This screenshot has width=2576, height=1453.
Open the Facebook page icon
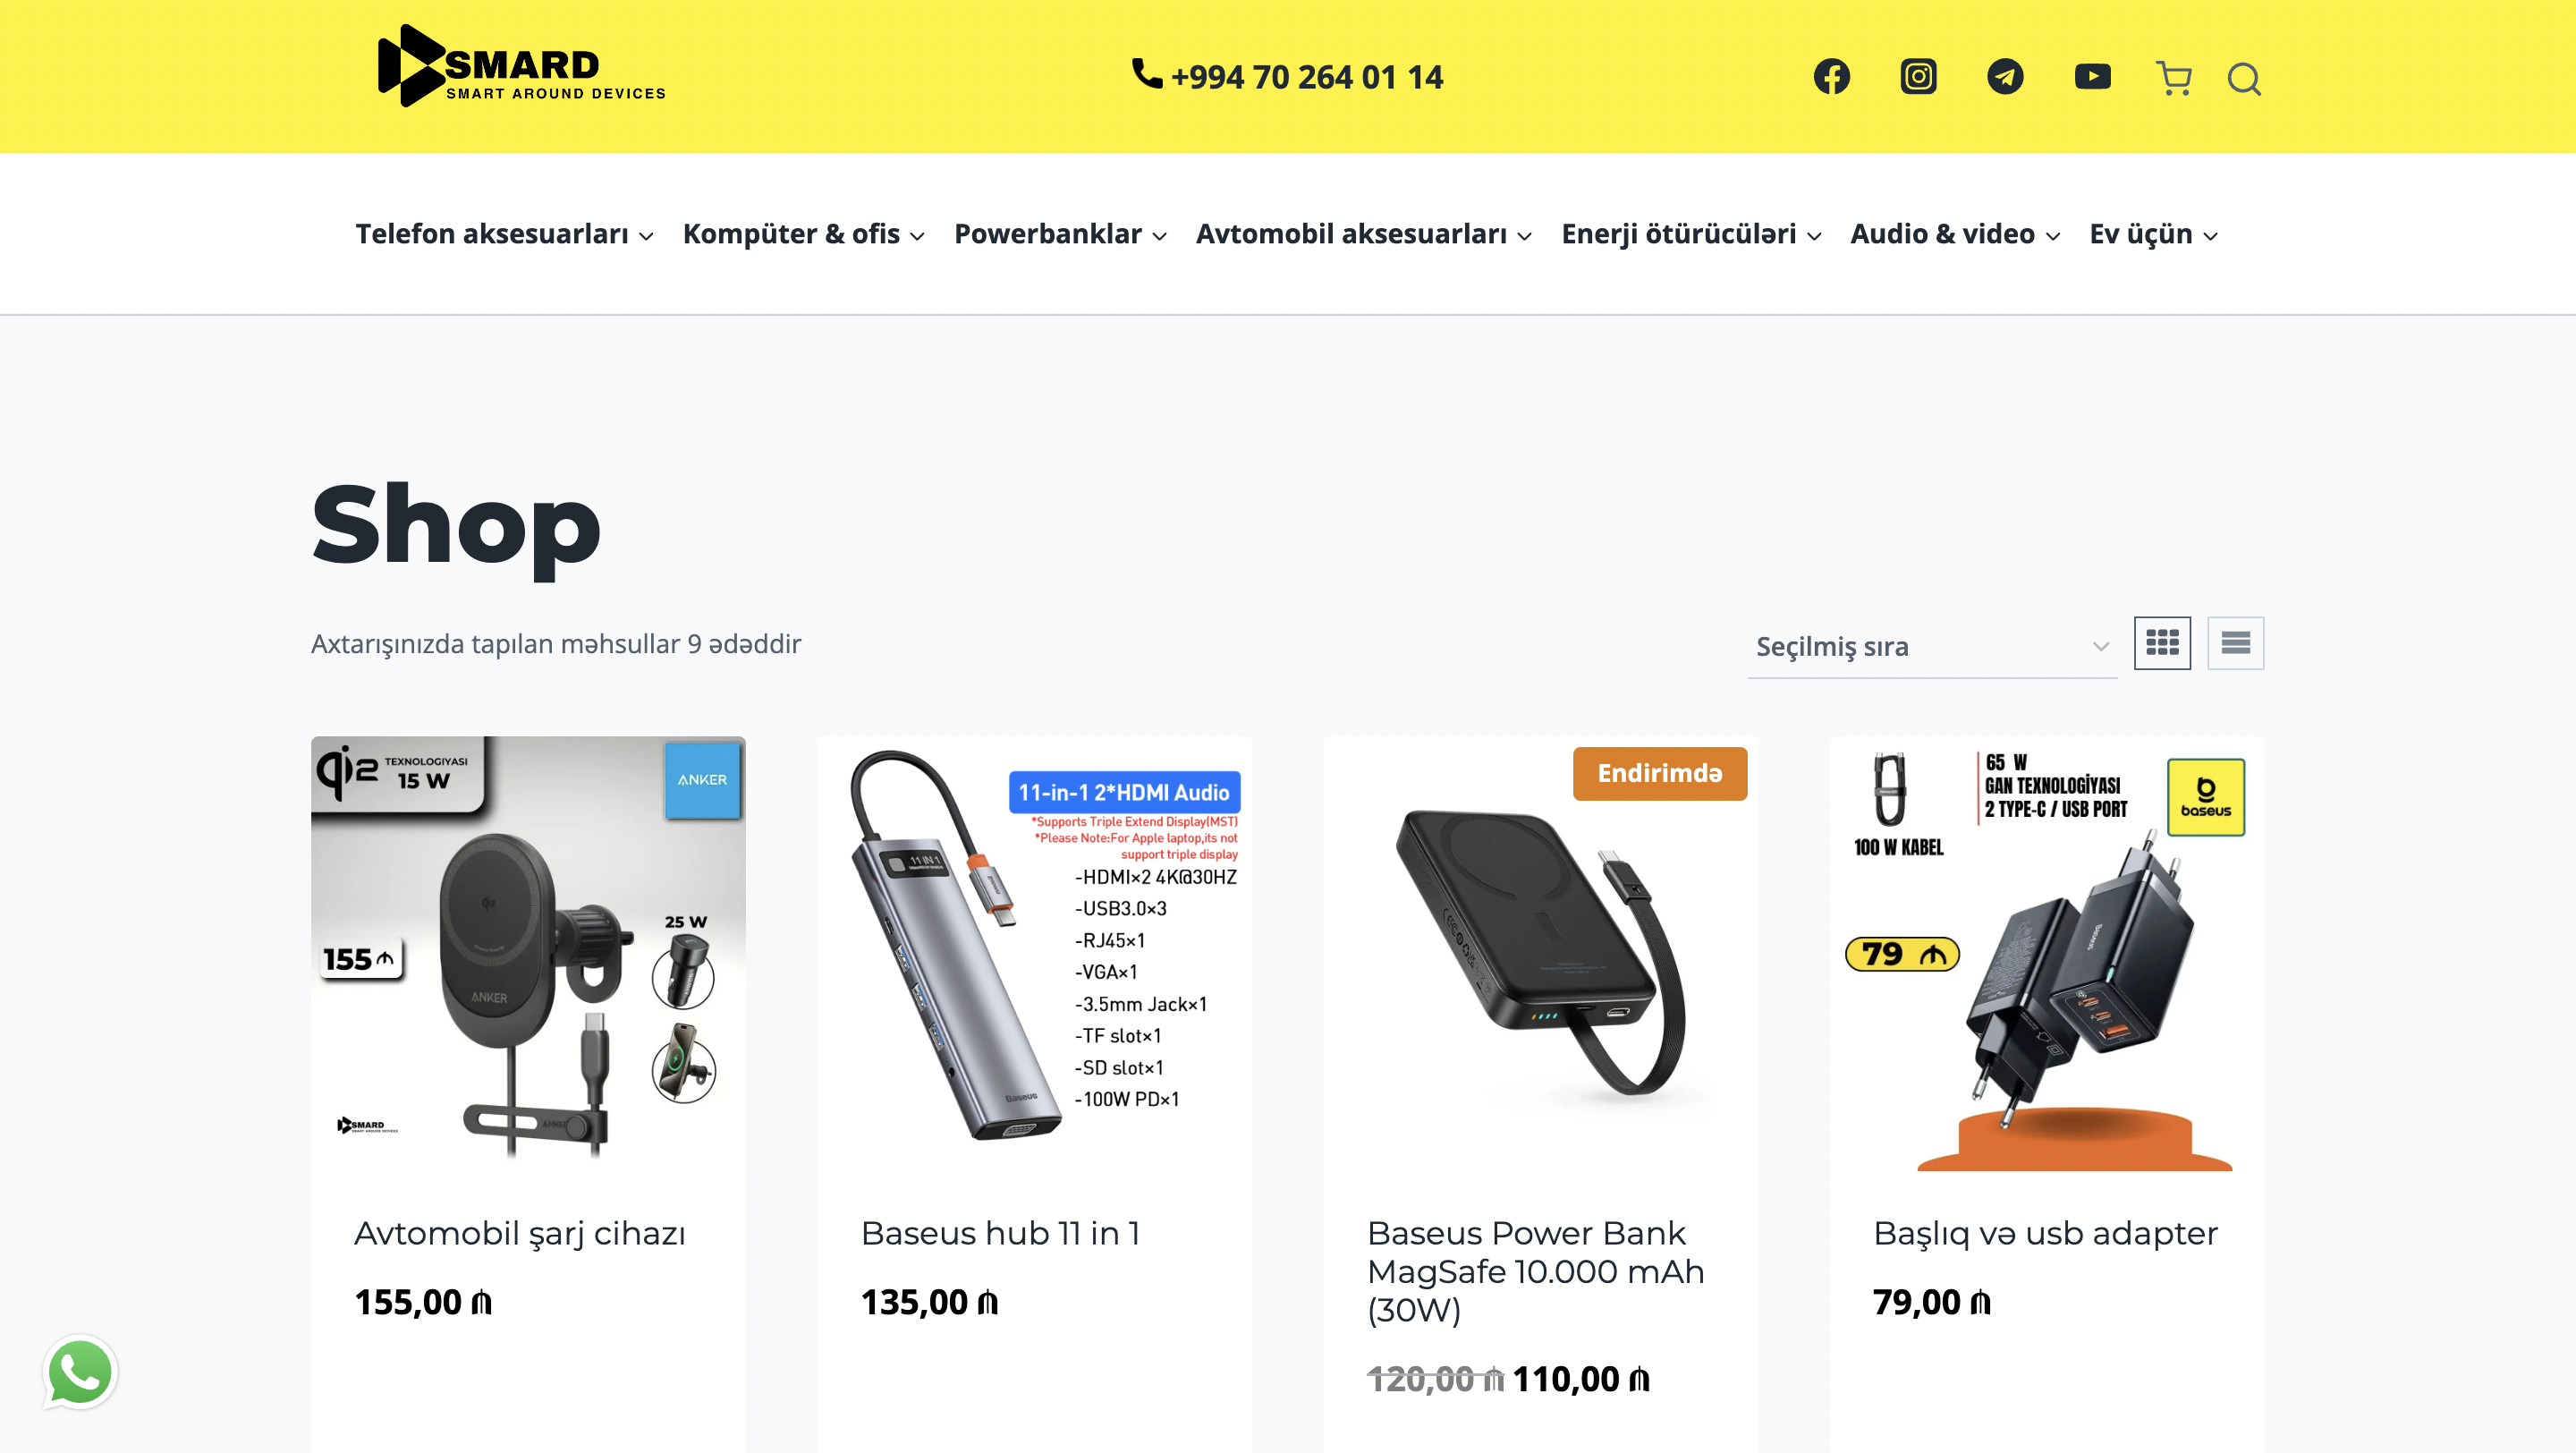click(x=1831, y=77)
